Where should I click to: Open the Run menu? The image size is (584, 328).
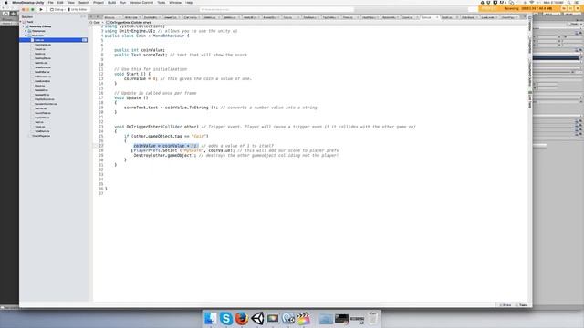[x=123, y=2]
